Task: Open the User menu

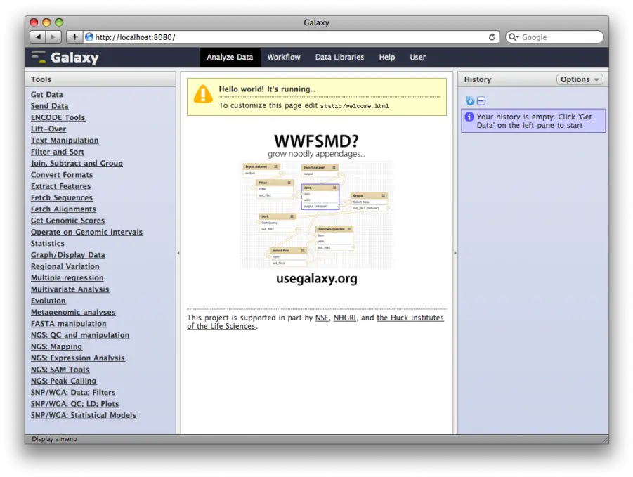Action: tap(417, 58)
